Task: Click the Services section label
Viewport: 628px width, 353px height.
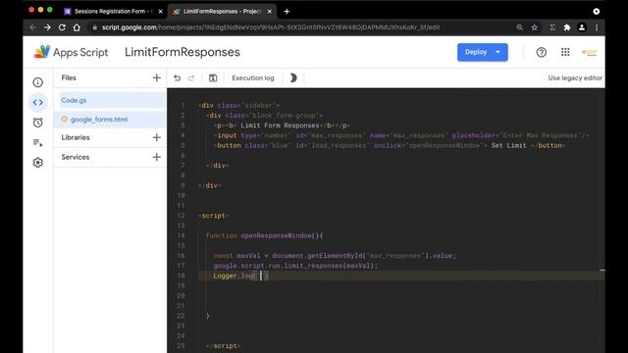Action: (76, 157)
